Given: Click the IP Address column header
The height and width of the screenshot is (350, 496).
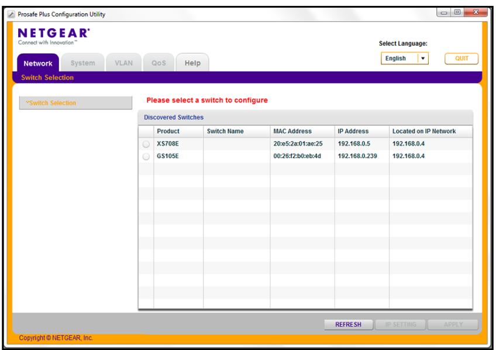Looking at the screenshot, I should click(x=362, y=131).
